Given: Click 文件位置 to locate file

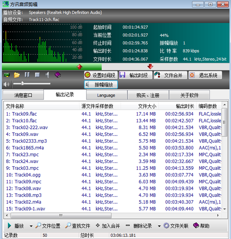Looking at the screenshot, I should coord(48,226).
